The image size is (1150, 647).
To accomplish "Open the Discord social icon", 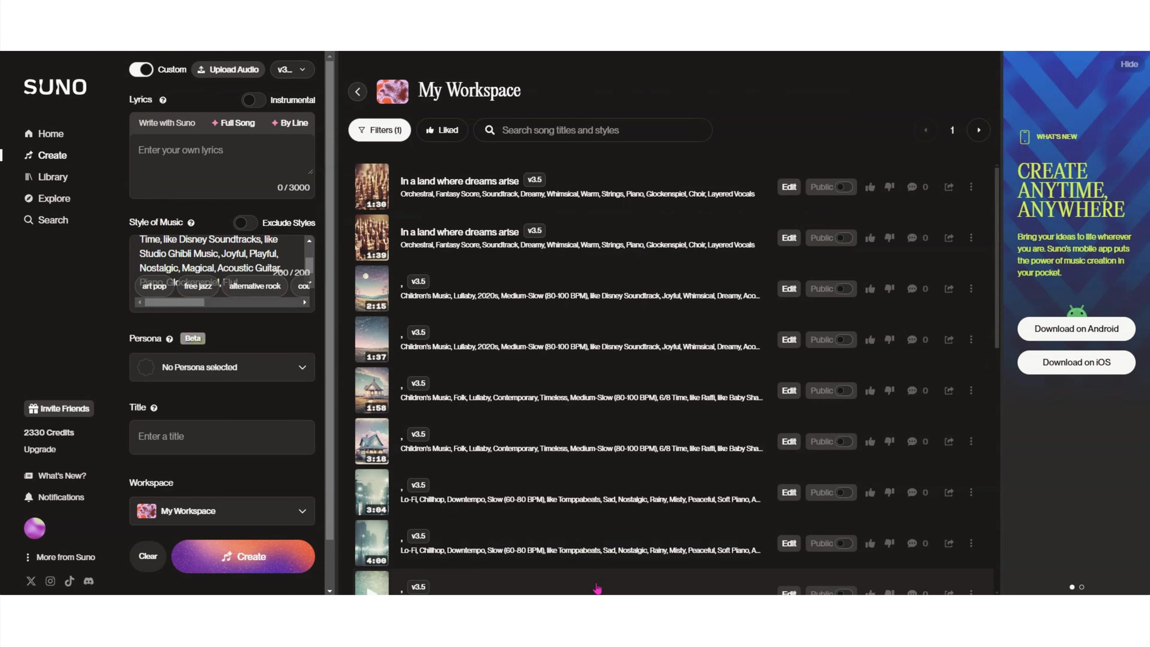I will pyautogui.click(x=89, y=581).
